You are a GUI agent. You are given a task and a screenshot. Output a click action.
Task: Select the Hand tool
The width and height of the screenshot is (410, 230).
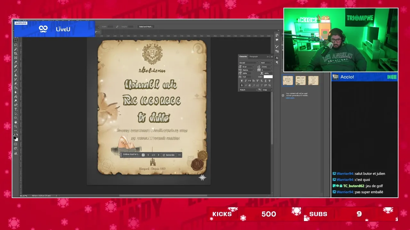point(15,122)
